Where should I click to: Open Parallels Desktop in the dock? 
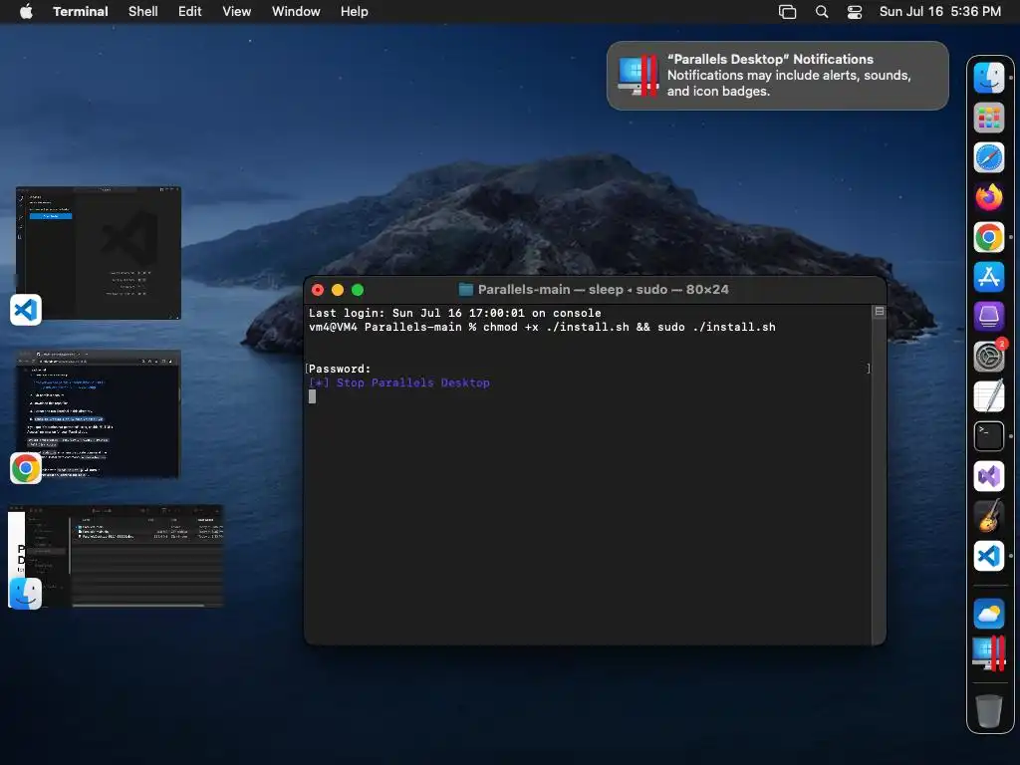[989, 653]
